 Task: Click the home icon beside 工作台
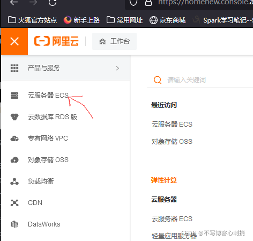click(x=102, y=41)
